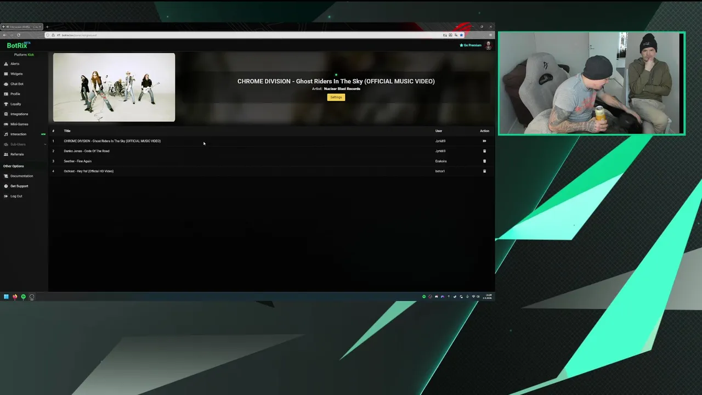
Task: Click the Interaction music note icon
Action: click(x=6, y=134)
